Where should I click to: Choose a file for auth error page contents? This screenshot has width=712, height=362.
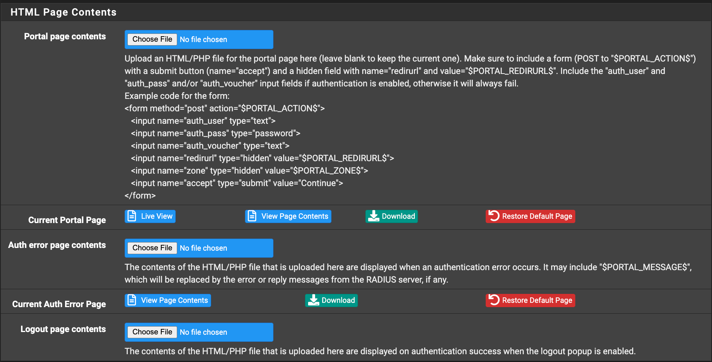click(152, 248)
